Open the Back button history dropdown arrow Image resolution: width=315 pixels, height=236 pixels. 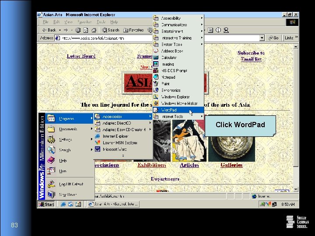pos(60,30)
